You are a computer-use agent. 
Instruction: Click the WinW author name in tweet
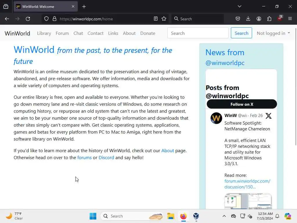pos(231,116)
